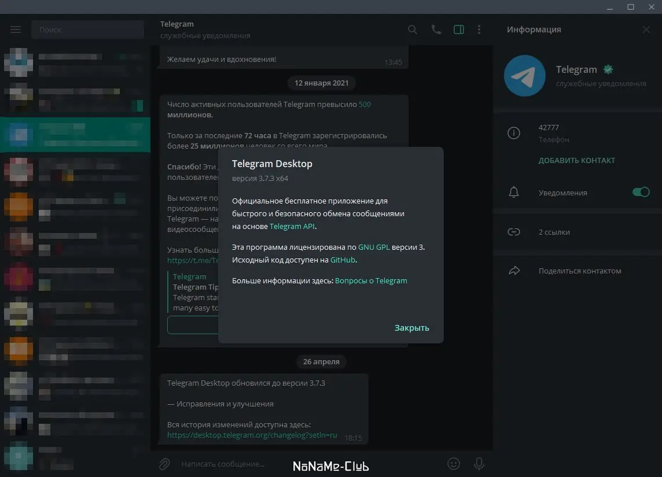This screenshot has width=662, height=477.
Task: Search messages in this chat with magnifier icon
Action: coord(413,29)
